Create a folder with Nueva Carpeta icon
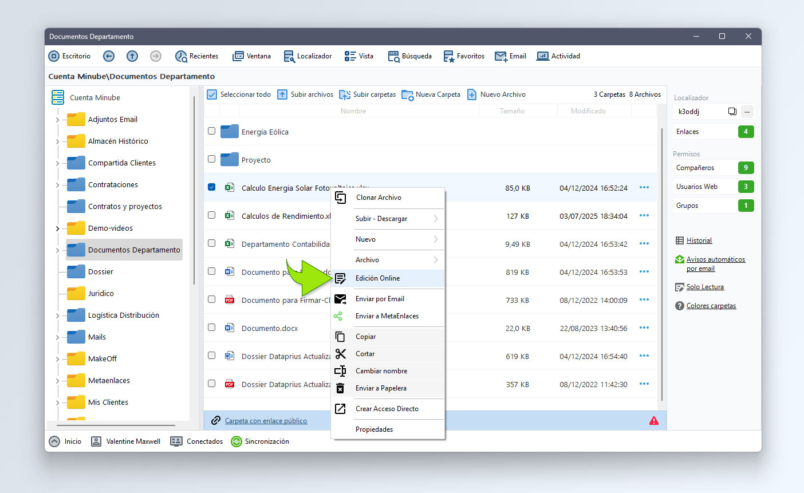 407,94
